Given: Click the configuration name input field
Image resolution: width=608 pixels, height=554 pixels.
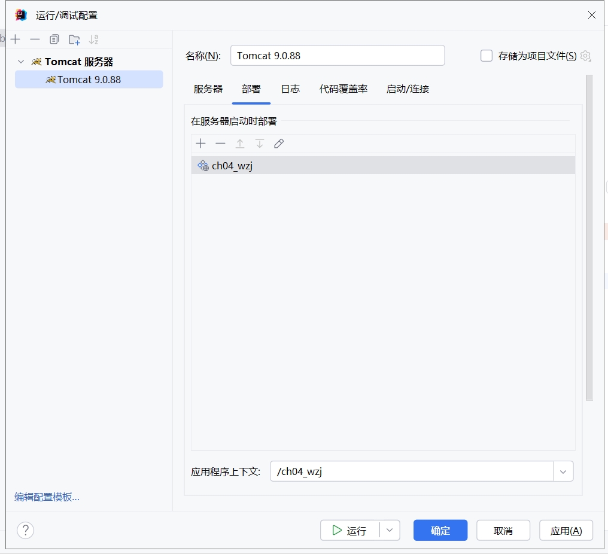Looking at the screenshot, I should tap(337, 56).
